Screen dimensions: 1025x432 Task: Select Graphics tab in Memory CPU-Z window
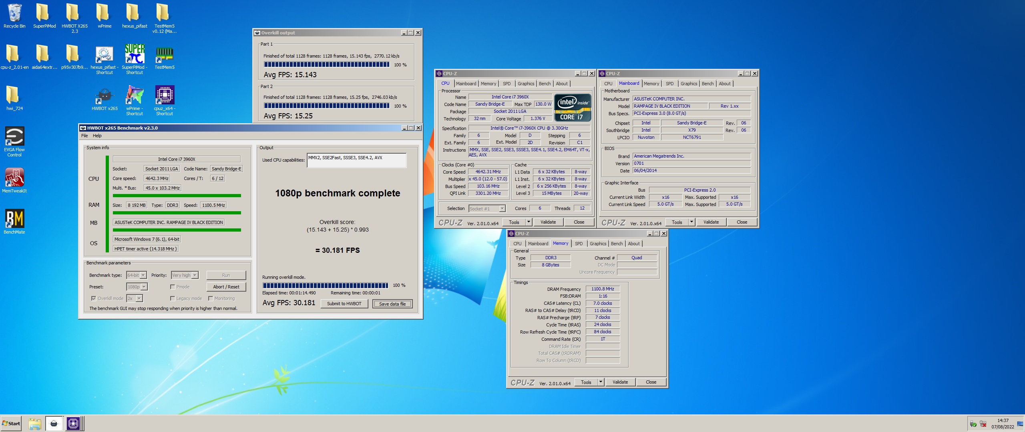[x=598, y=244]
